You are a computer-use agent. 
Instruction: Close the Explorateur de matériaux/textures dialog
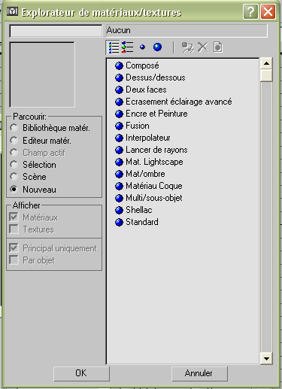(268, 11)
